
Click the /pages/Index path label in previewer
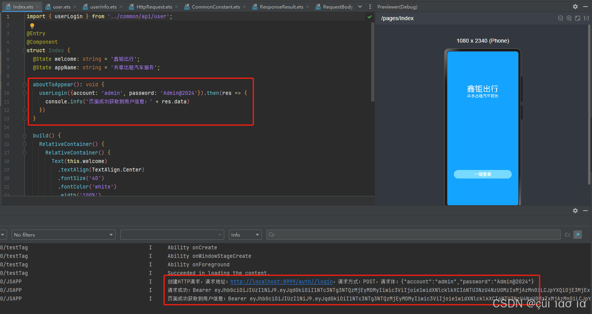tap(397, 18)
